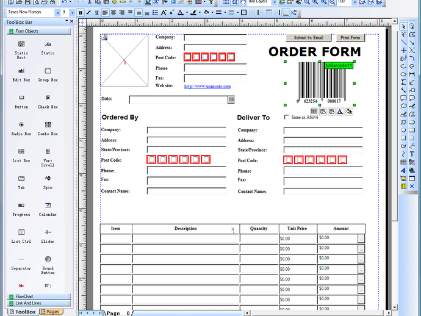Select the ellipse shape tool

tap(412, 122)
